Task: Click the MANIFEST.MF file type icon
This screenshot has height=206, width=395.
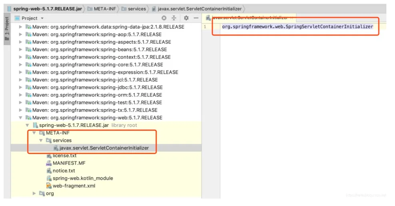Action: (49, 163)
